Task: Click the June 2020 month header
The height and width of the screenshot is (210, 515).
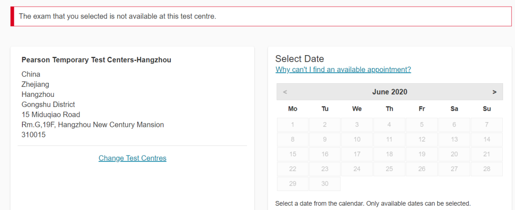Action: [390, 92]
